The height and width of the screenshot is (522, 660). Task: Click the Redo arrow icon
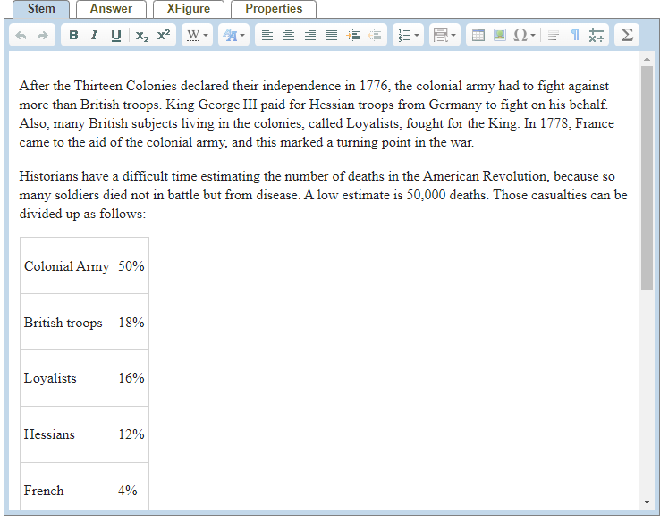(43, 36)
